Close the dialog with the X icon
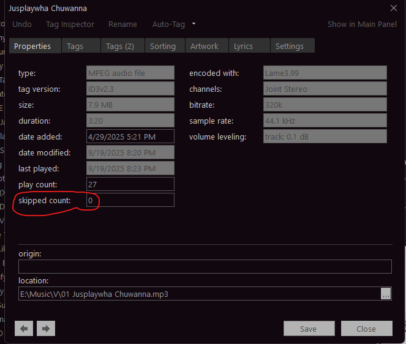The height and width of the screenshot is (344, 406). click(x=394, y=8)
